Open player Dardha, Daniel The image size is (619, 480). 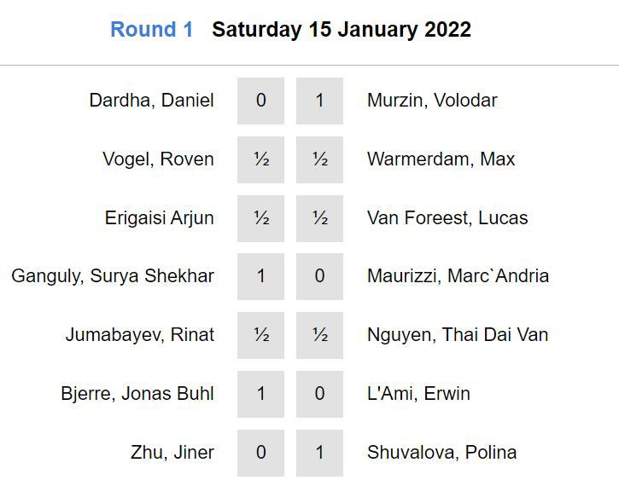(151, 101)
